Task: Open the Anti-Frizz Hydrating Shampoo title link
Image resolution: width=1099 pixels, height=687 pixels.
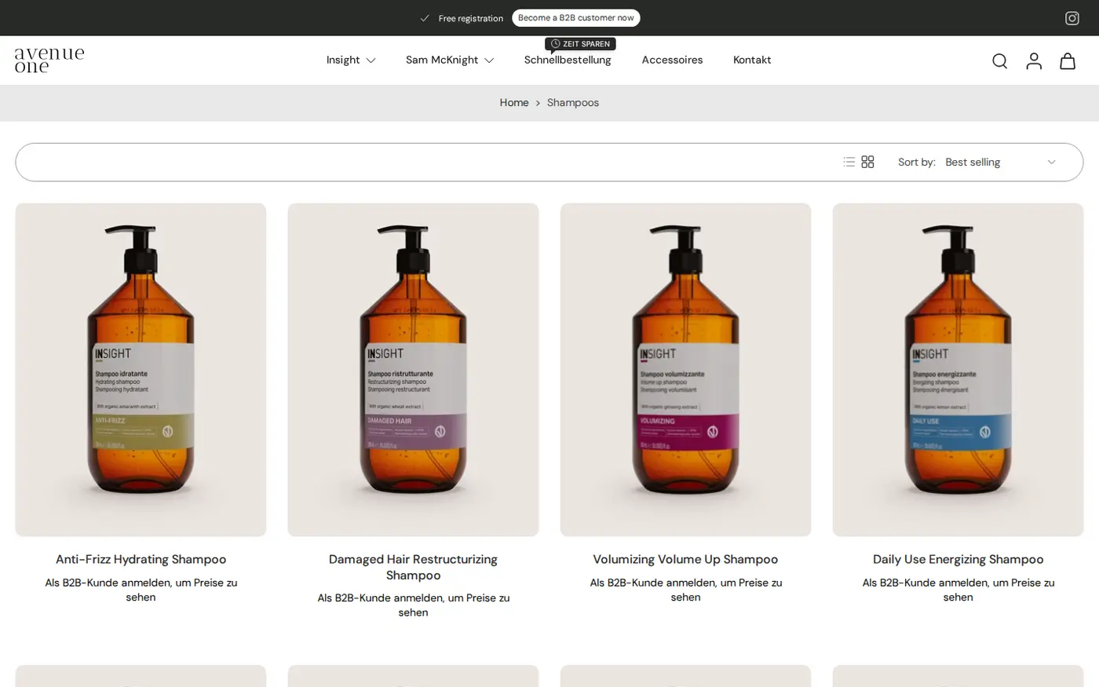Action: point(141,560)
